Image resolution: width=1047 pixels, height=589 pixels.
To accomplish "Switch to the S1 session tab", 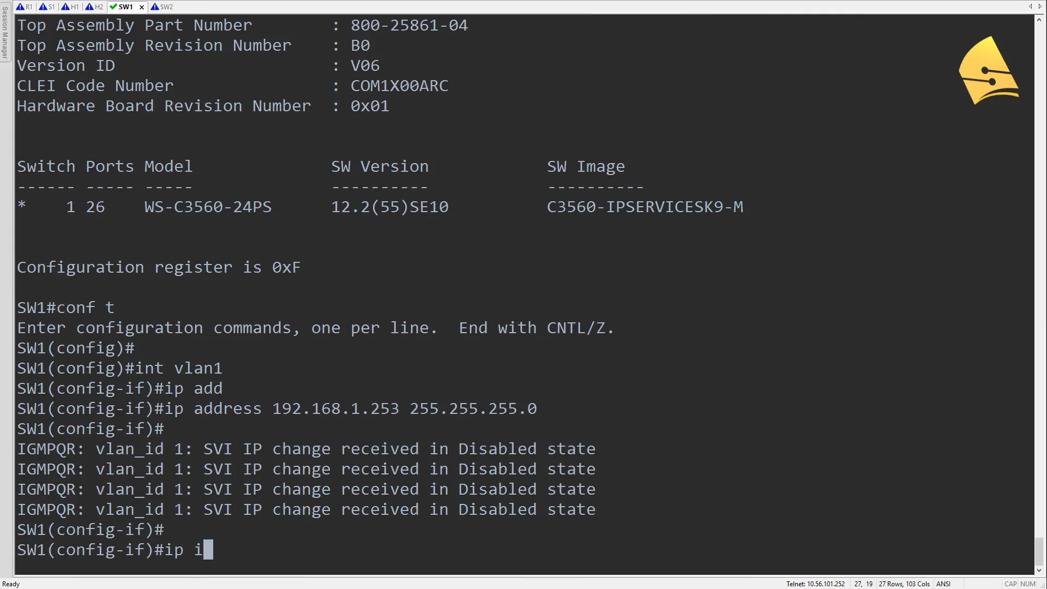I will (x=47, y=7).
